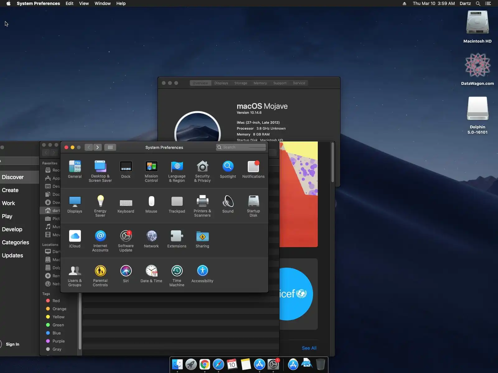Open Desktop & Screen Saver preferences
Viewport: 498px width, 373px height.
pyautogui.click(x=100, y=171)
